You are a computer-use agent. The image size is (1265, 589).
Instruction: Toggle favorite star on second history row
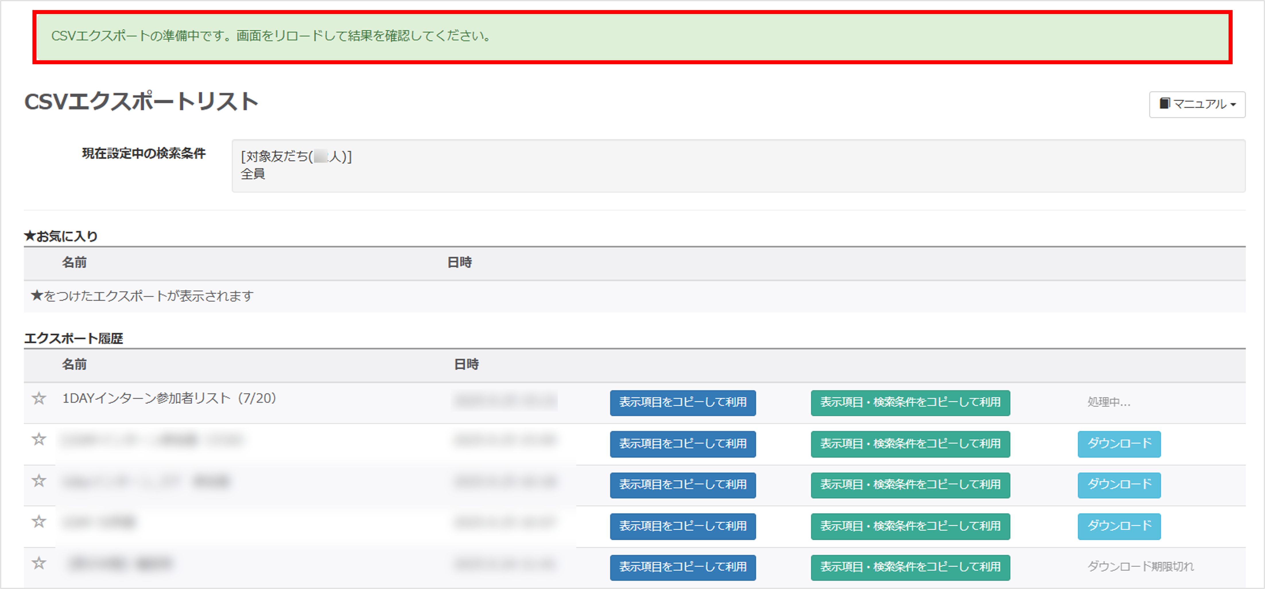[39, 439]
